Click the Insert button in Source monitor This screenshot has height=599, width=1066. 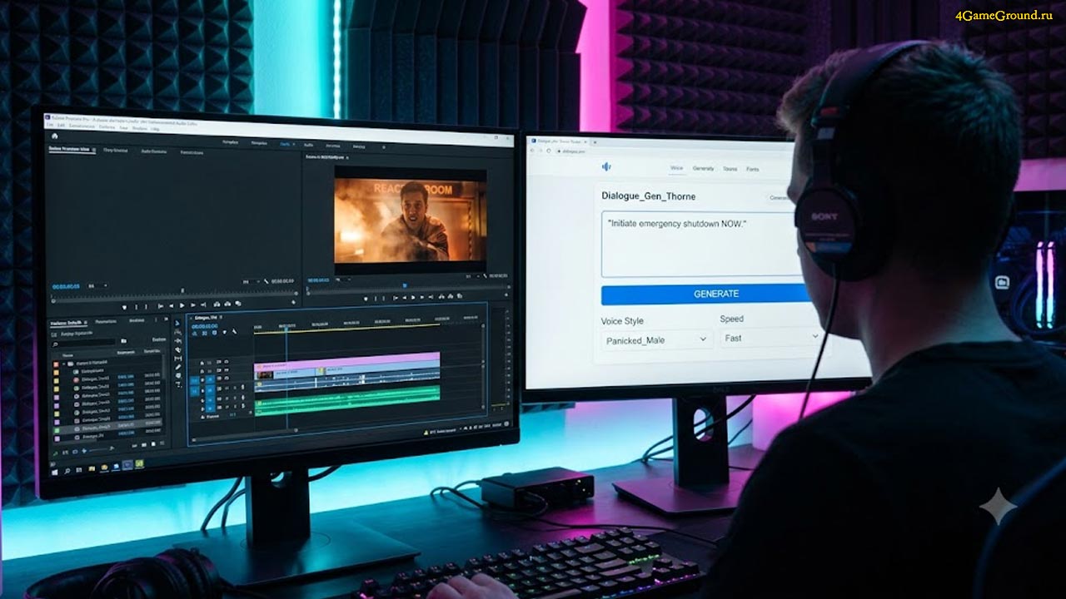pos(215,306)
